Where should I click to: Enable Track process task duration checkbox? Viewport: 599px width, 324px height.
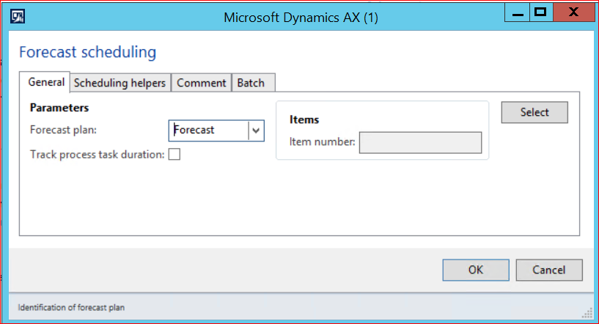(174, 155)
